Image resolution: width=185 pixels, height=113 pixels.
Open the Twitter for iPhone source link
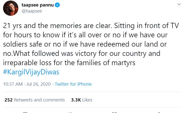pyautogui.click(x=73, y=84)
